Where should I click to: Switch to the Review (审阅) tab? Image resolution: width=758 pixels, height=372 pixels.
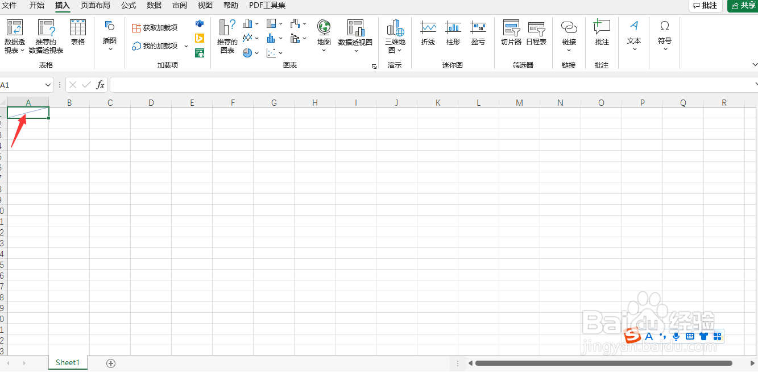tap(180, 5)
